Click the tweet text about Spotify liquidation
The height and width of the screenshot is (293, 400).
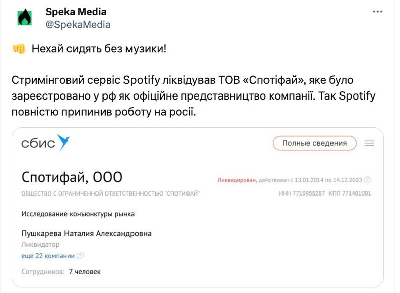(193, 95)
